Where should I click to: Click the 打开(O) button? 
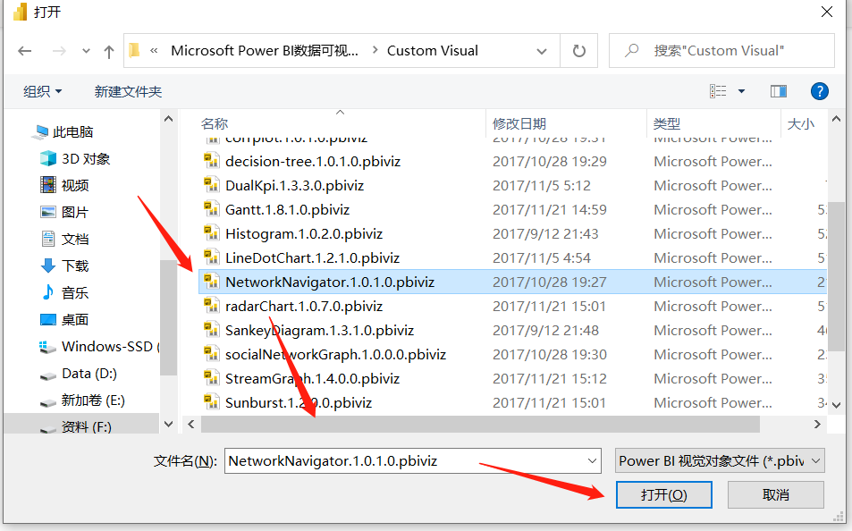664,494
